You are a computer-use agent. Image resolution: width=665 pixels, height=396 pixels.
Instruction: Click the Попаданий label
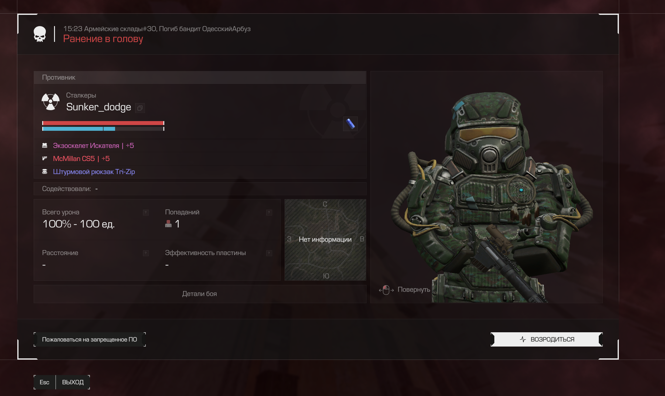point(182,212)
